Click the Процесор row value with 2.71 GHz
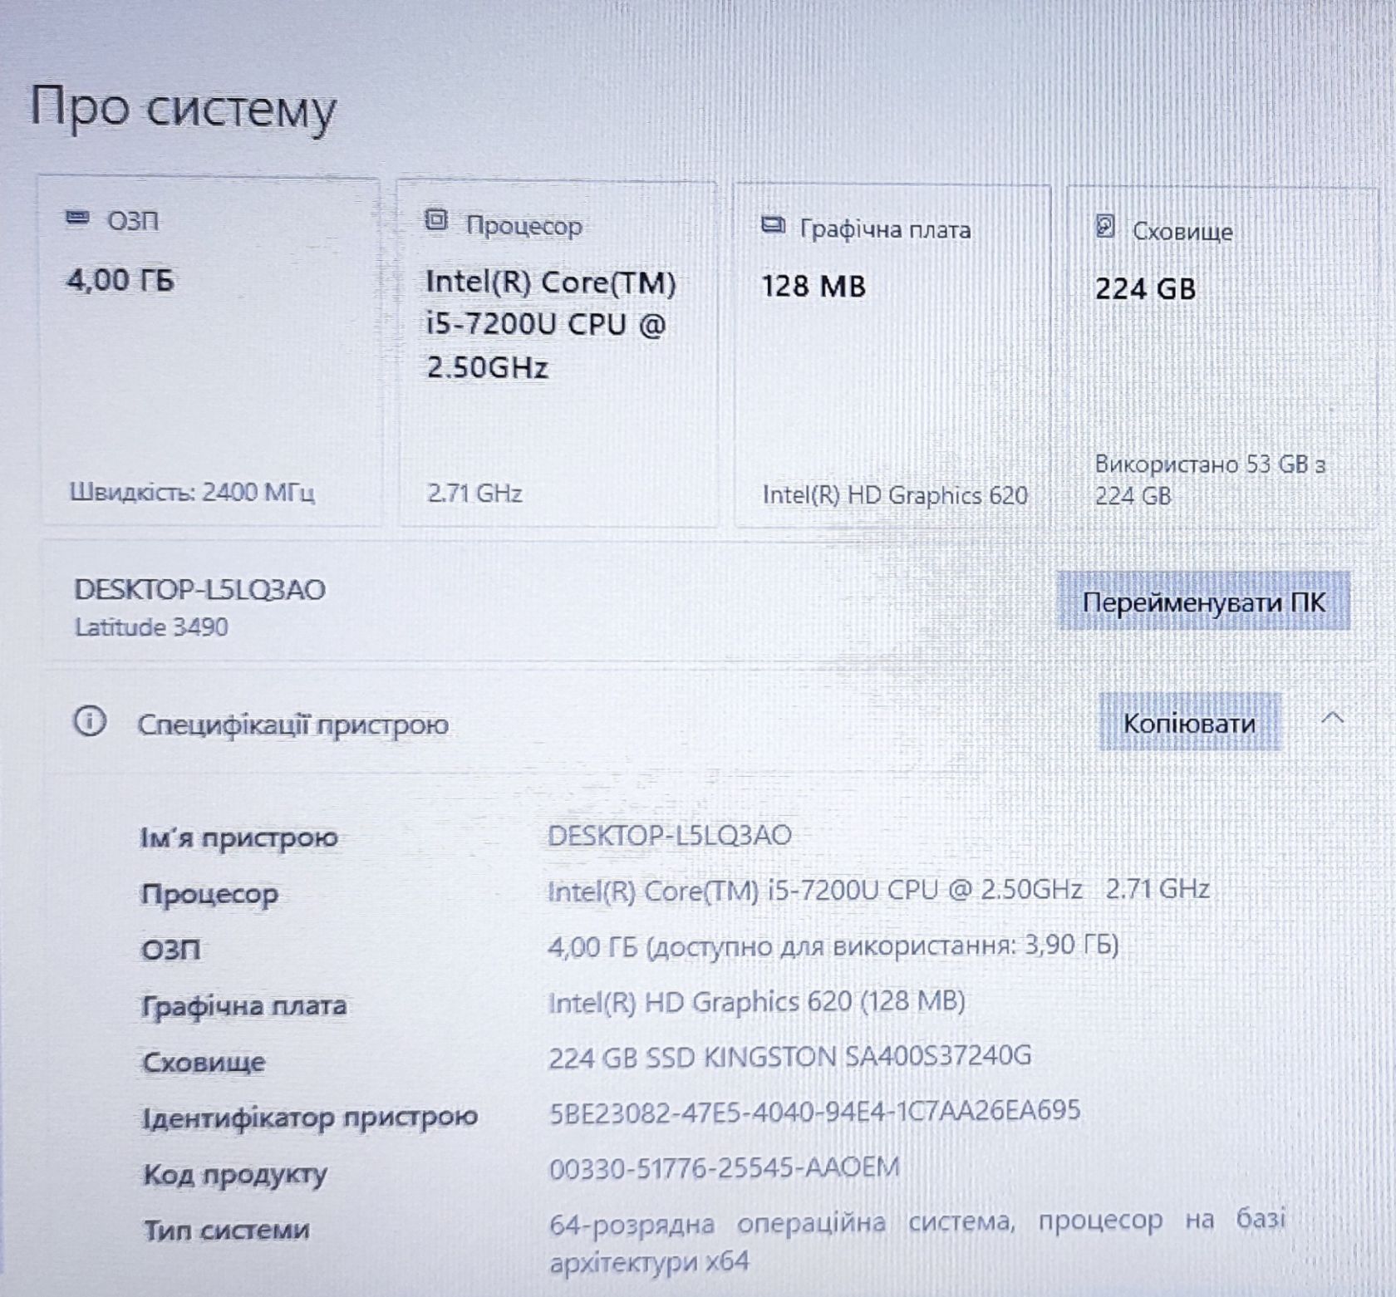The width and height of the screenshot is (1396, 1297). [x=878, y=891]
